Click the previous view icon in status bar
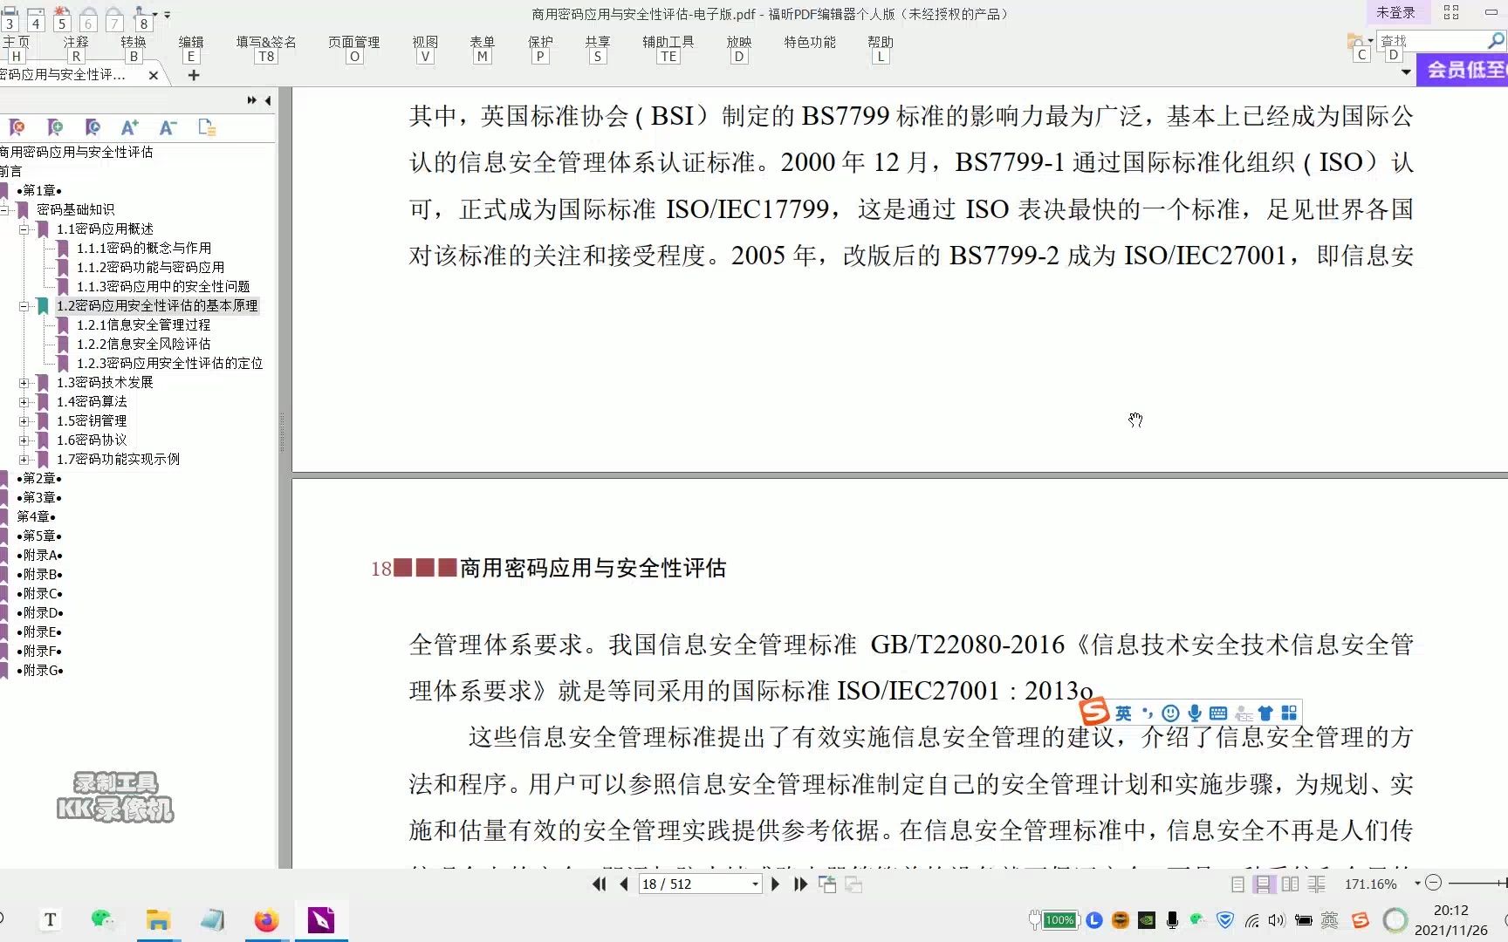The image size is (1508, 942). pyautogui.click(x=827, y=884)
